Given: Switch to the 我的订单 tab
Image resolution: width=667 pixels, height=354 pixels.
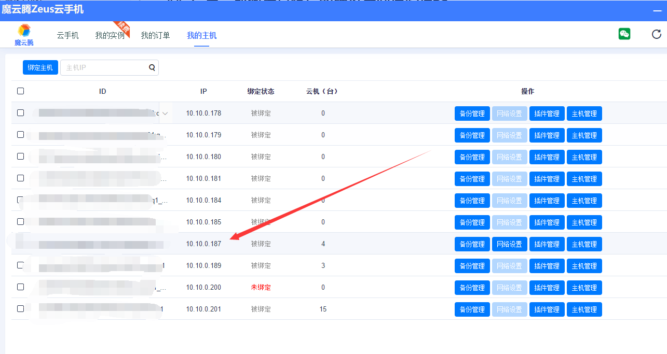Looking at the screenshot, I should pyautogui.click(x=155, y=36).
